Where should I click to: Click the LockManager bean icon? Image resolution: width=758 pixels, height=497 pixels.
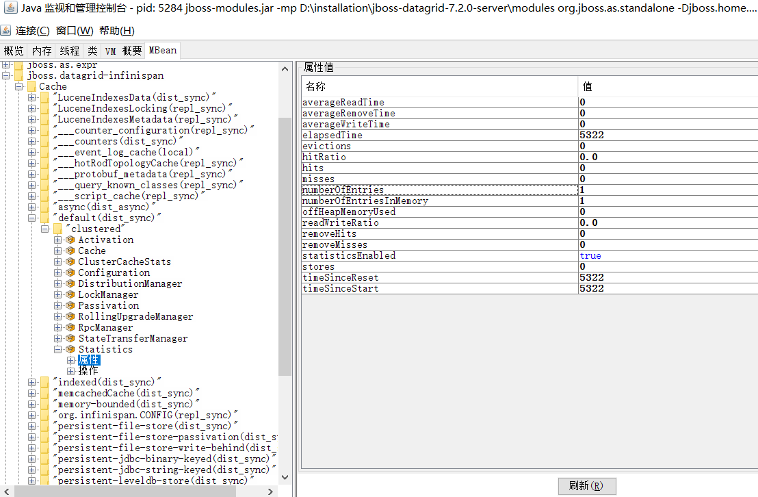tap(70, 295)
